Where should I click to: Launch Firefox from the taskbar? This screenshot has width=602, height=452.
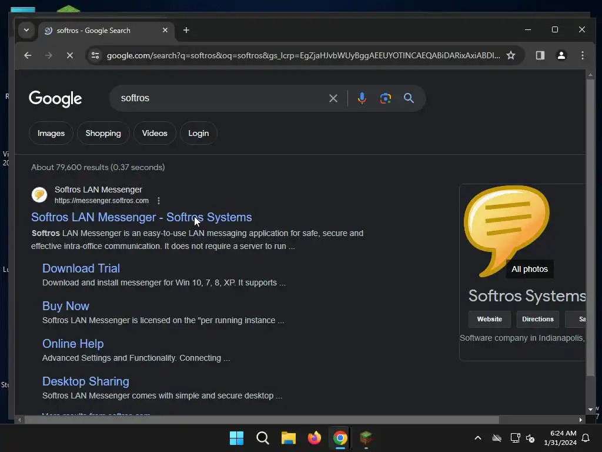pos(315,438)
